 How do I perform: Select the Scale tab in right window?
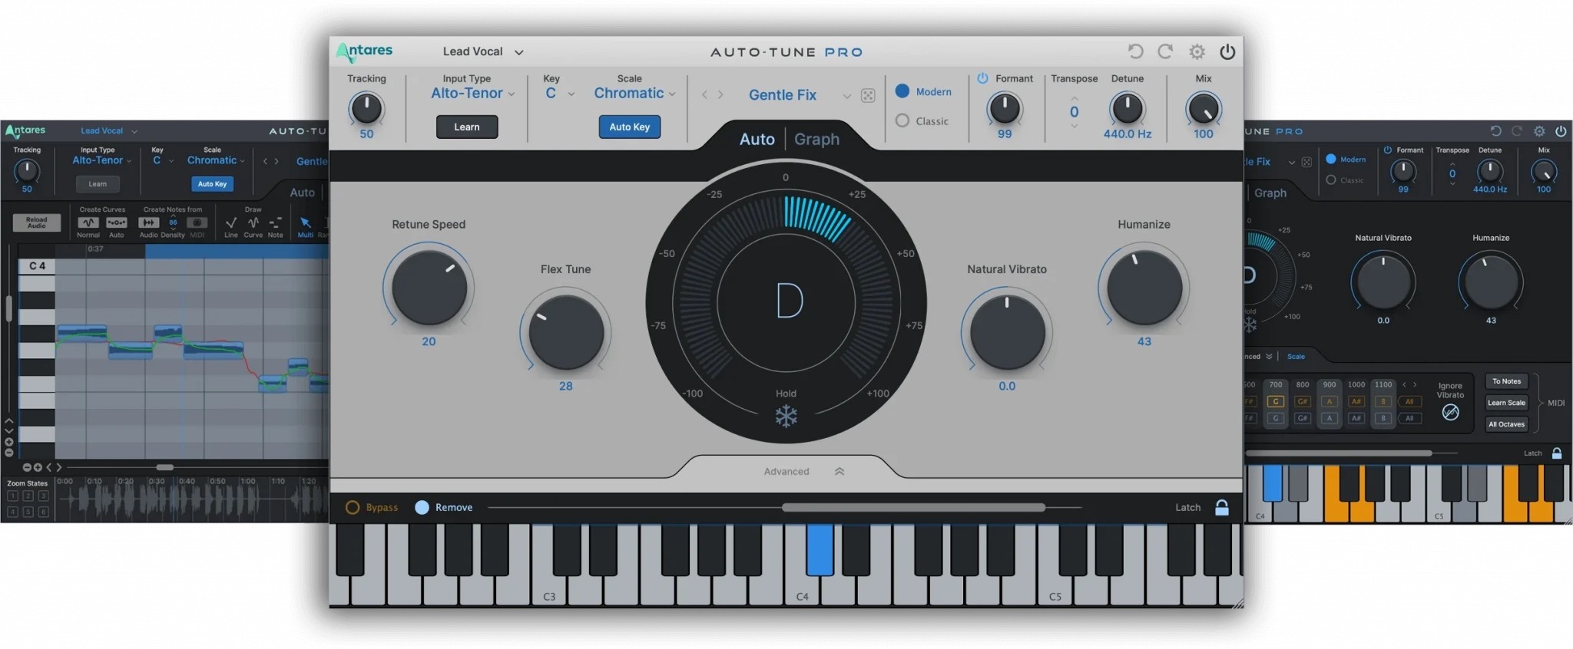1296,357
